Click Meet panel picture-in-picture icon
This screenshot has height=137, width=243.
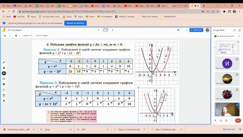coord(235,30)
